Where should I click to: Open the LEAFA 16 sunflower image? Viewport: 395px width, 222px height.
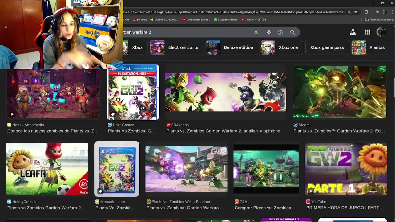click(47, 169)
